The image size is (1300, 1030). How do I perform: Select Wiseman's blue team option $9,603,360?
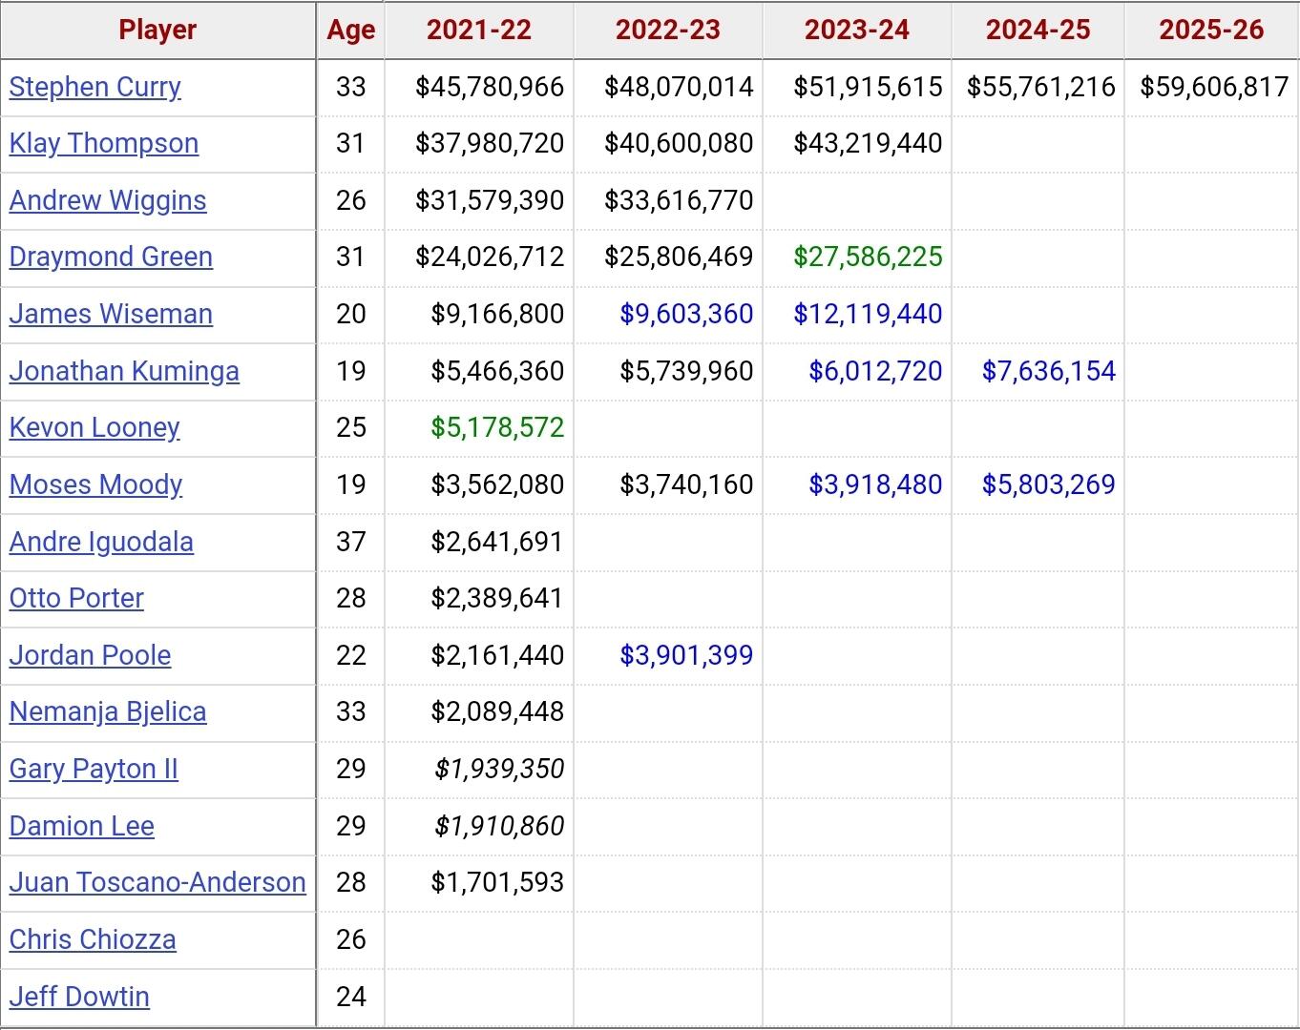click(x=686, y=314)
